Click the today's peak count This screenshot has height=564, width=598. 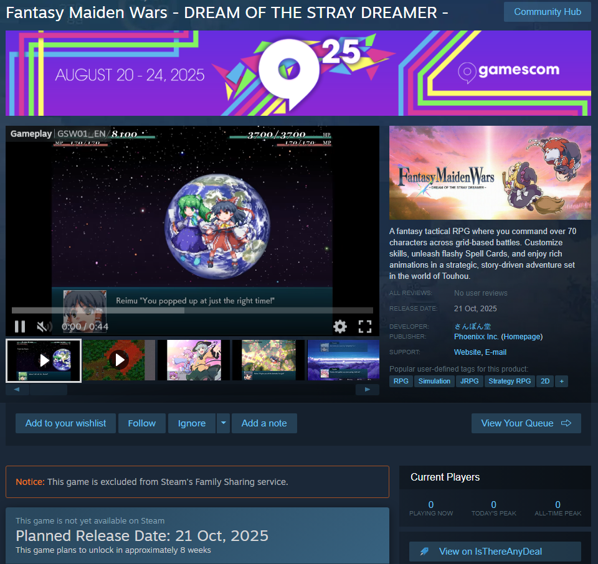click(493, 505)
